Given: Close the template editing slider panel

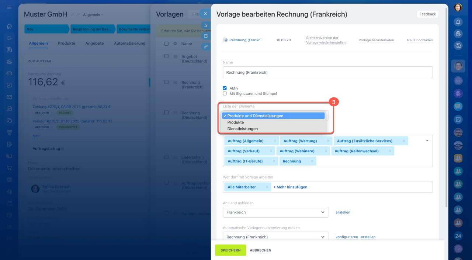Looking at the screenshot, I should [205, 14].
